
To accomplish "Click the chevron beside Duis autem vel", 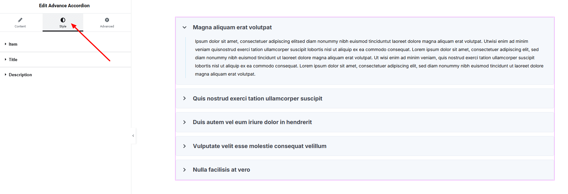I will click(184, 122).
